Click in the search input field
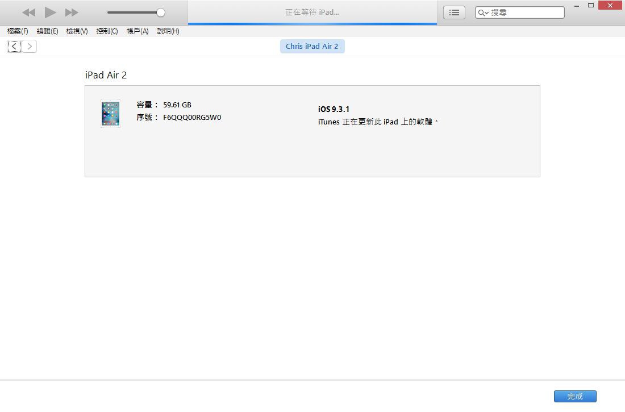 coord(526,13)
